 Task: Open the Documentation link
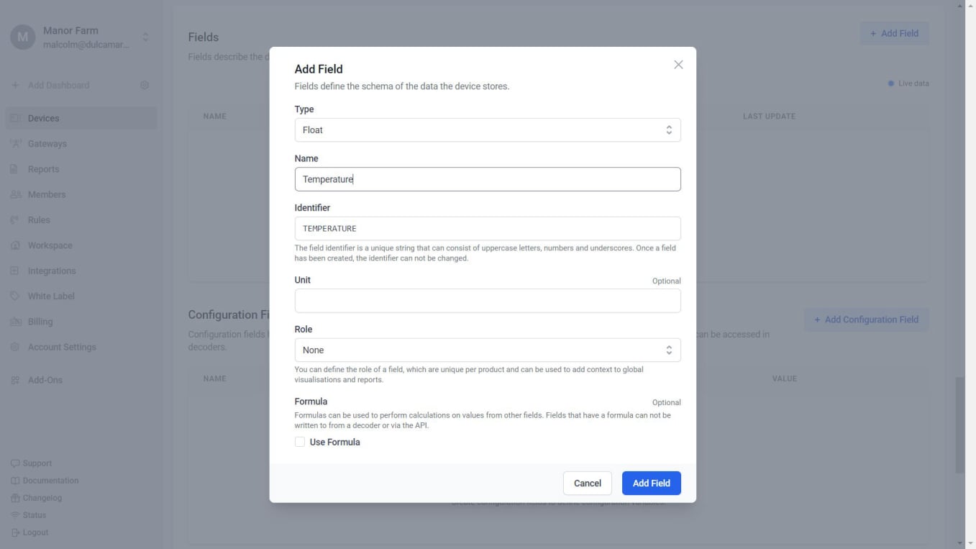pyautogui.click(x=50, y=481)
